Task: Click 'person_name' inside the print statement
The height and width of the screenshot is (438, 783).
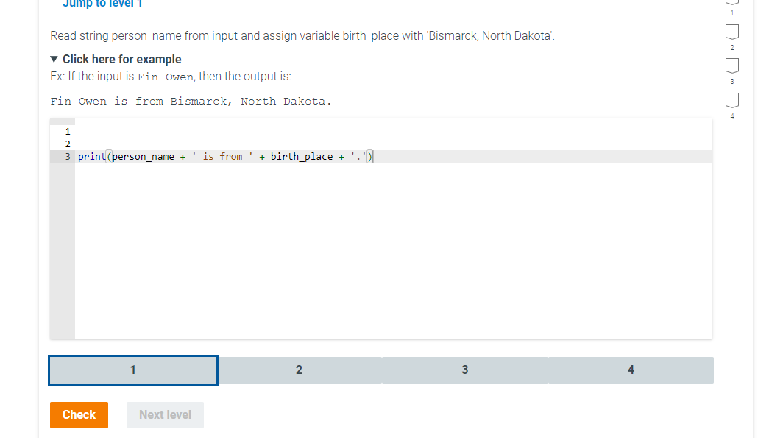Action: pos(144,156)
